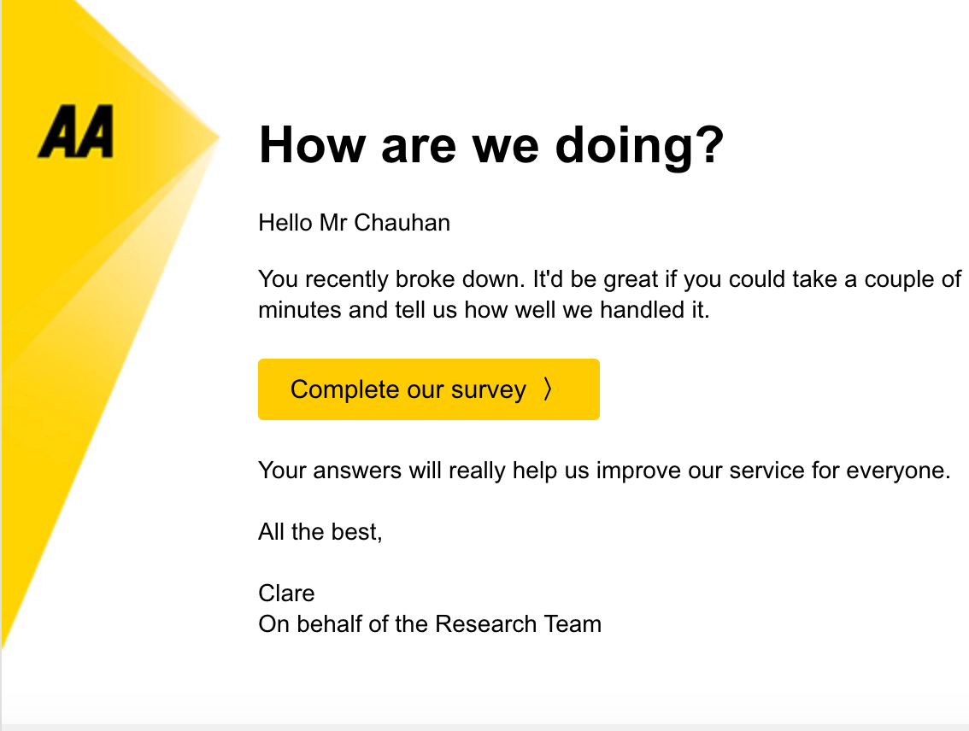Click the name Clare
Image resolution: width=969 pixels, height=731 pixels.
tap(286, 594)
